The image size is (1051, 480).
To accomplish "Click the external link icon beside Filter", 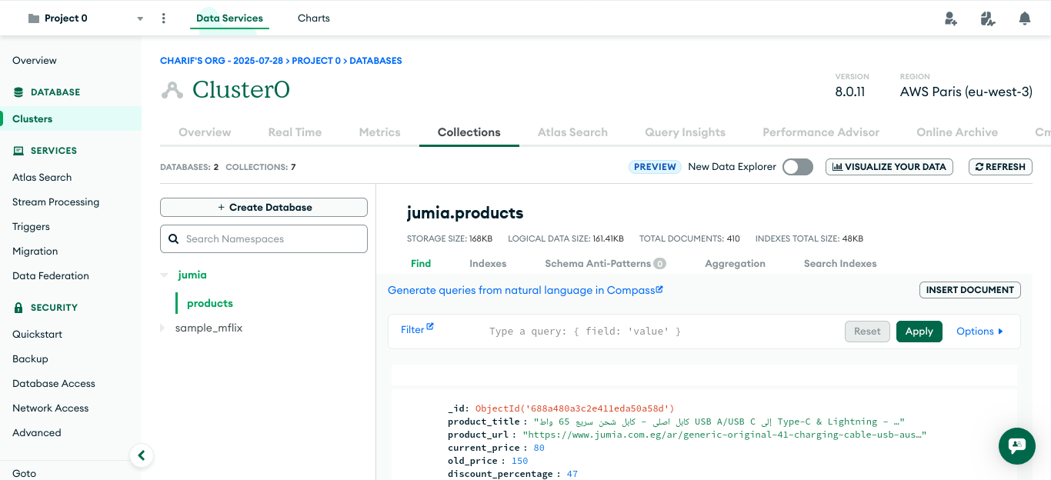I will click(x=430, y=326).
